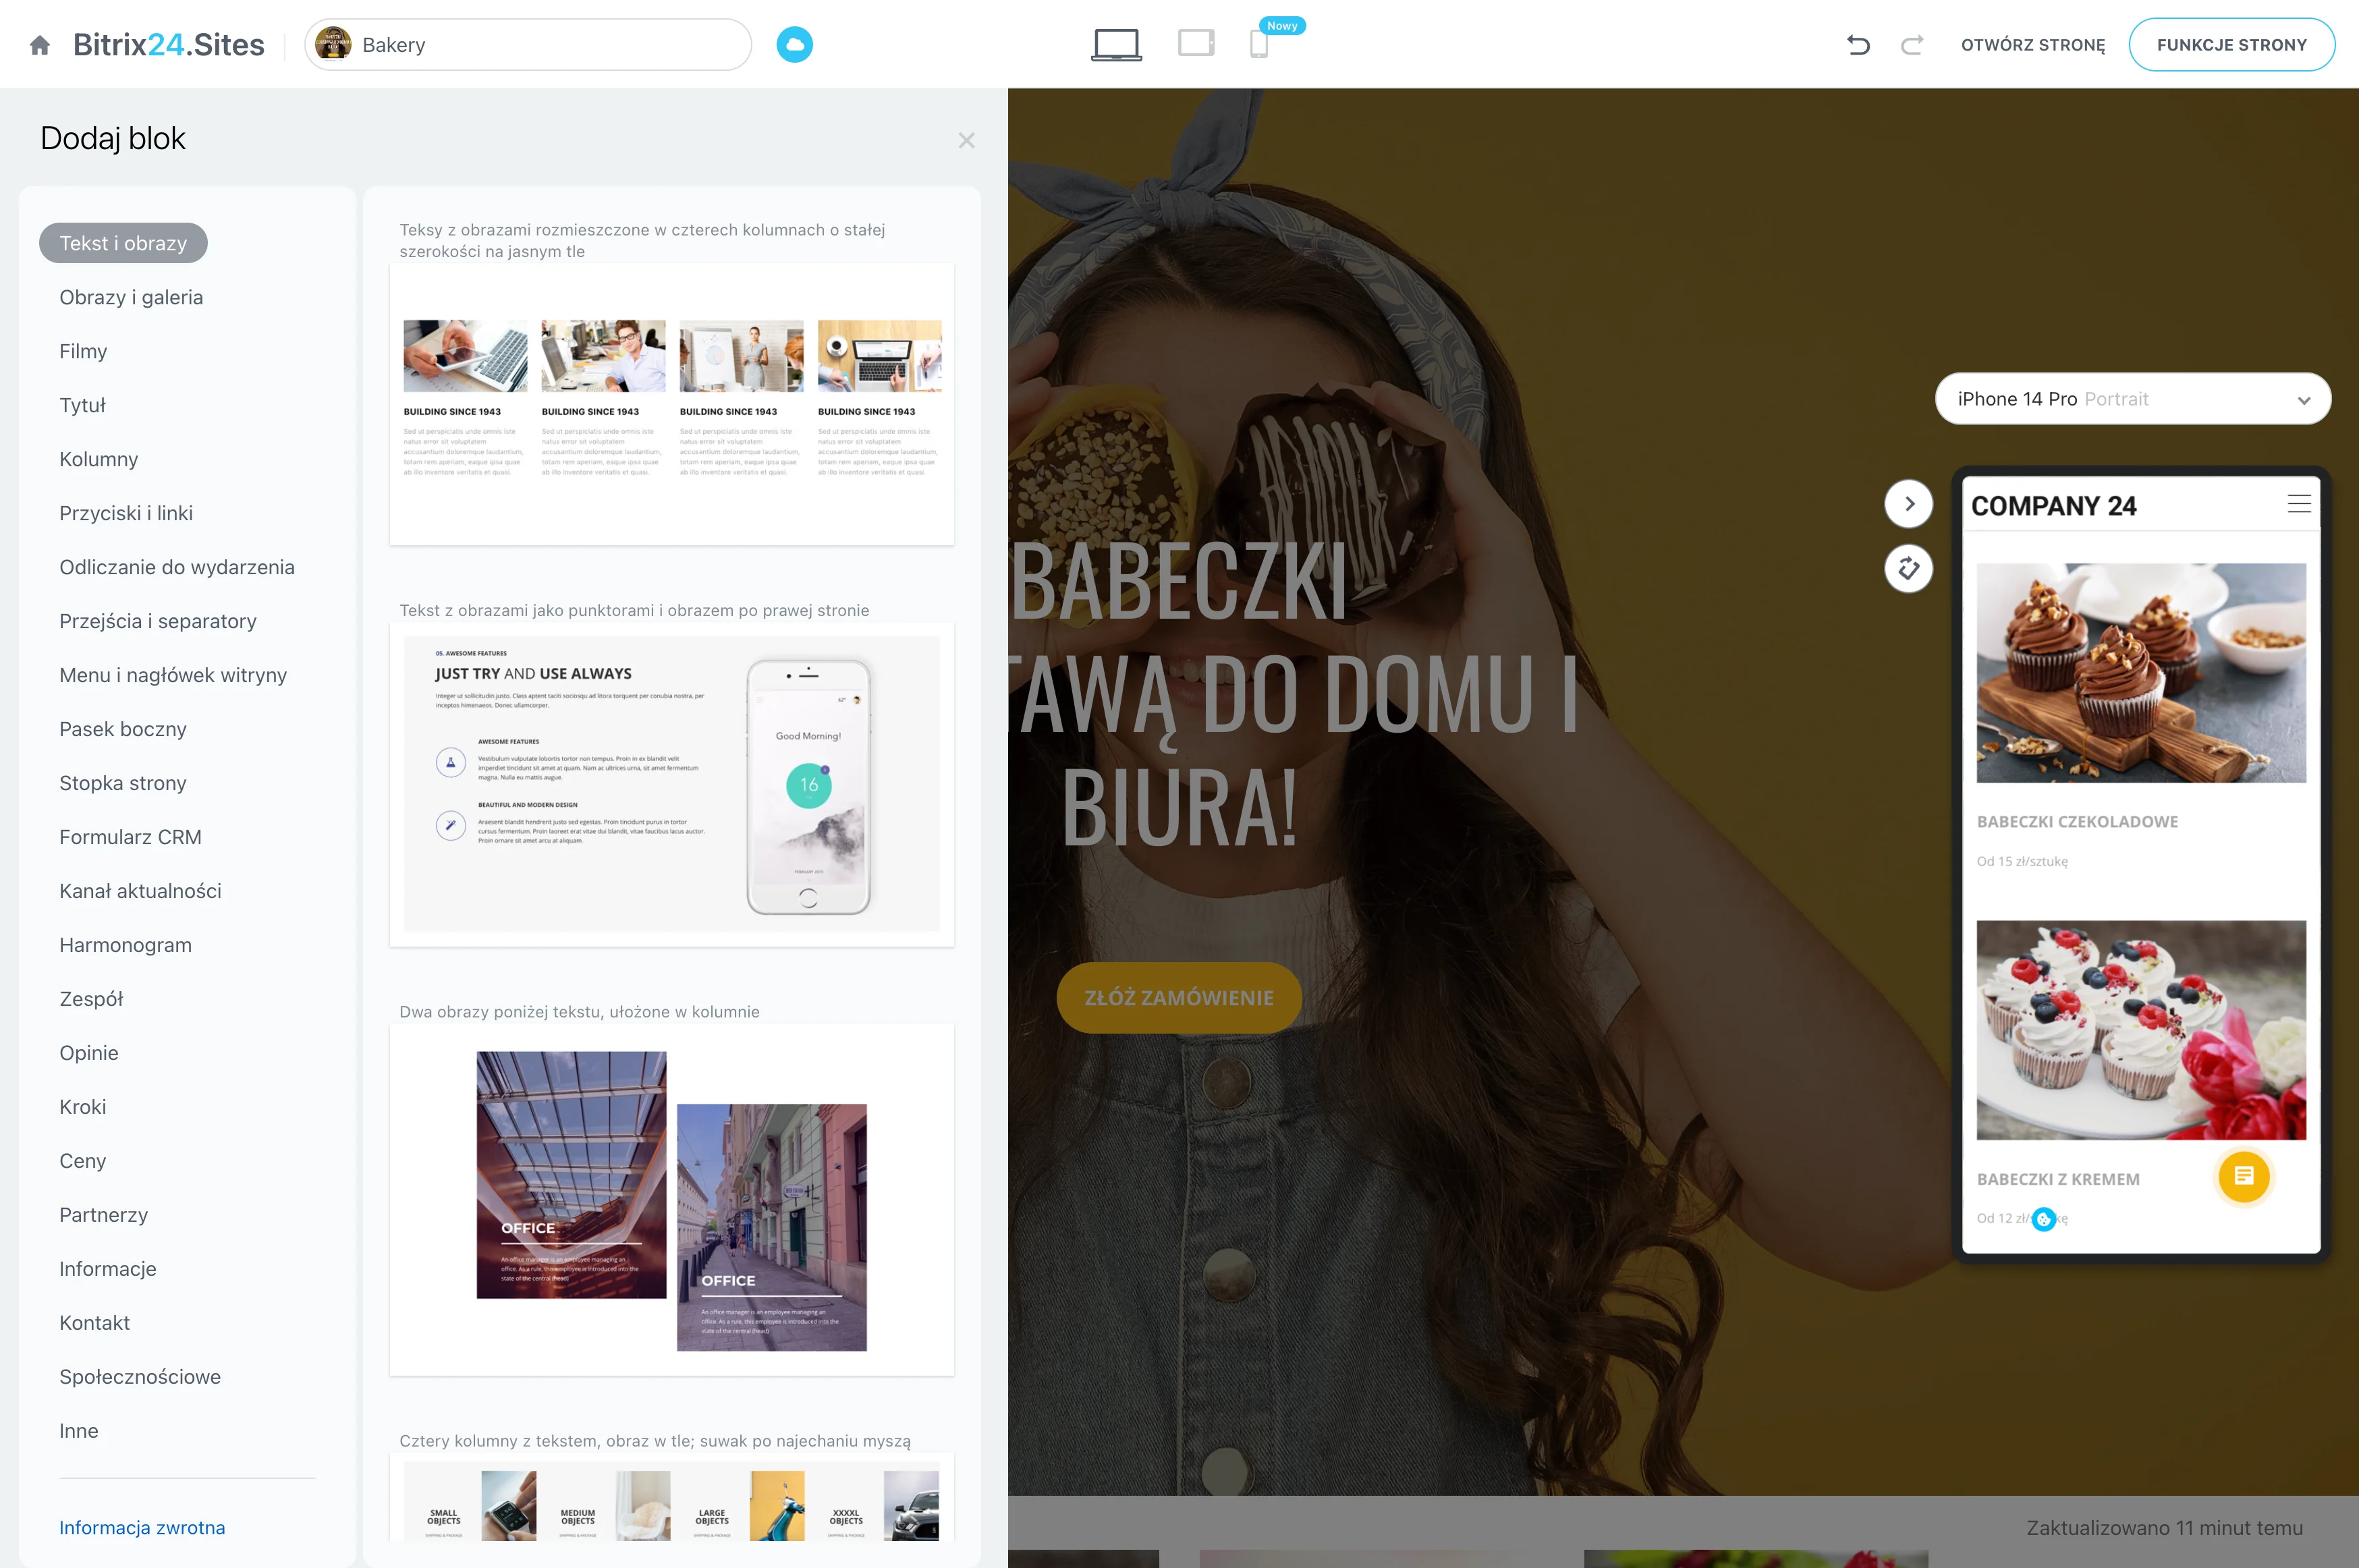This screenshot has width=2359, height=1568.
Task: Open the Bakery site selector field
Action: point(528,45)
